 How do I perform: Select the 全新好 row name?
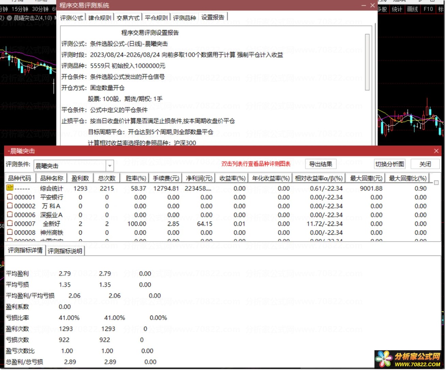51,224
